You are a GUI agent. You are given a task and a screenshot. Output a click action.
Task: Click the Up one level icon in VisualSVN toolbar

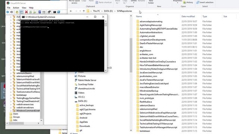point(17,12)
